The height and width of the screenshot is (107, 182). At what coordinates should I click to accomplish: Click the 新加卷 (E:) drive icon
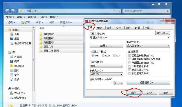click(x=12, y=98)
